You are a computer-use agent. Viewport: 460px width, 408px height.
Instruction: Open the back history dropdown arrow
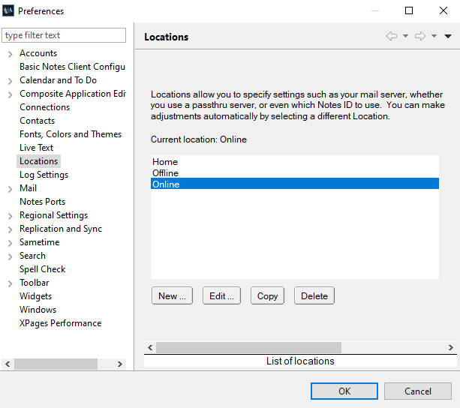click(405, 36)
